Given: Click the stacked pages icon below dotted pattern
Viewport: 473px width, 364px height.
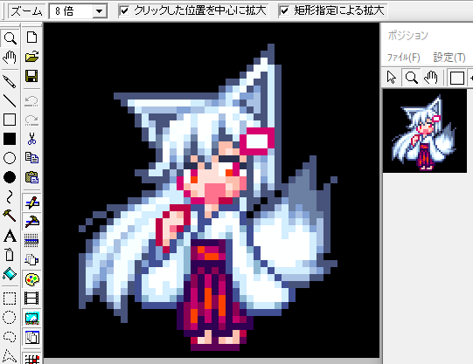Looking at the screenshot, I should pos(31,259).
